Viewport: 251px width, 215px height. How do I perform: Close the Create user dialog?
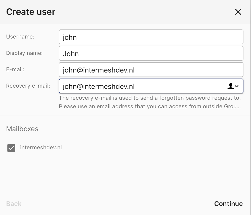click(238, 12)
